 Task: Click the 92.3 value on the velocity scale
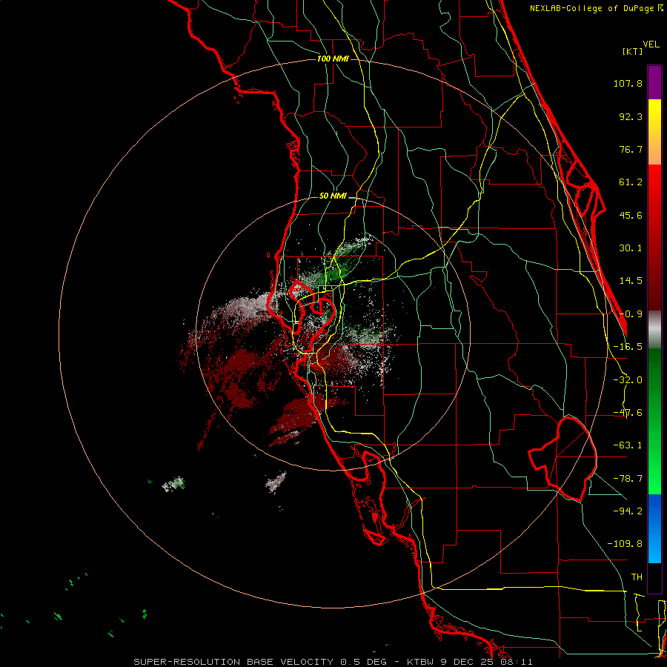pyautogui.click(x=631, y=116)
